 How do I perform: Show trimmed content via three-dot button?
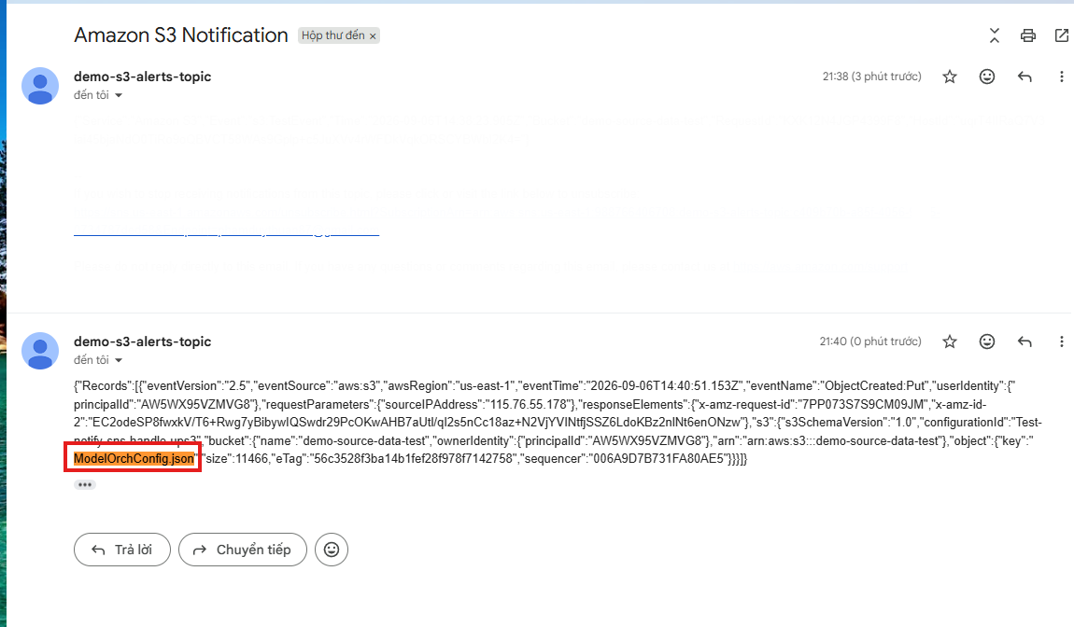pyautogui.click(x=85, y=484)
